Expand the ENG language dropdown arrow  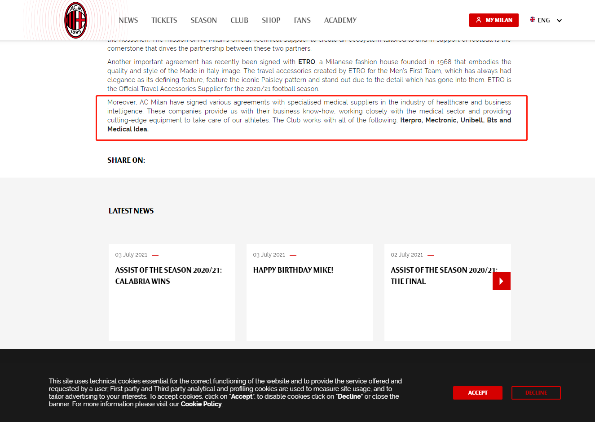[x=560, y=21]
